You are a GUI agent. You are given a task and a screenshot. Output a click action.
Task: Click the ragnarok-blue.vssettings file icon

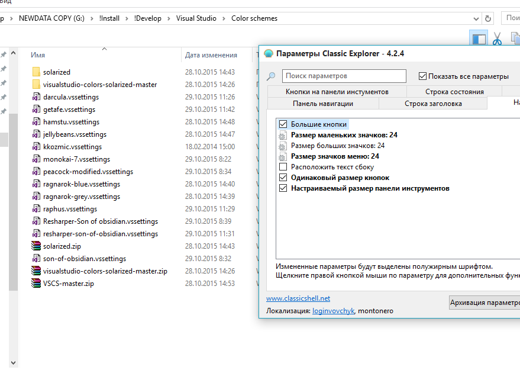click(36, 184)
